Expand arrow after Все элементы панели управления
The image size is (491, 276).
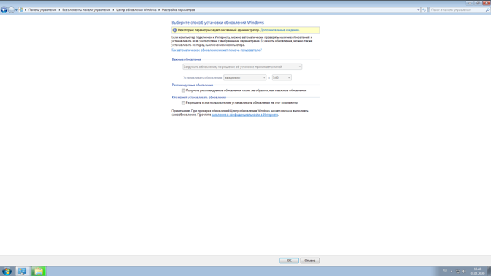coord(114,10)
